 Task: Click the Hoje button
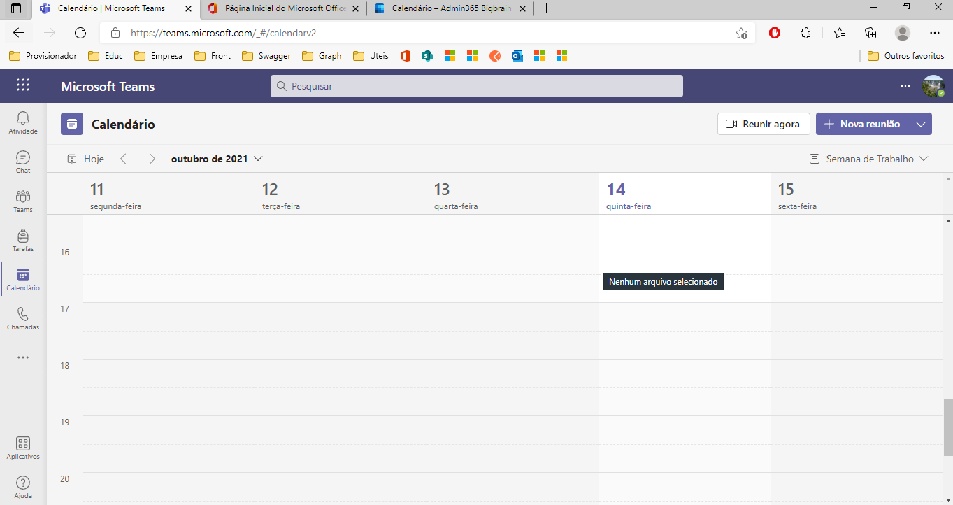(x=85, y=159)
